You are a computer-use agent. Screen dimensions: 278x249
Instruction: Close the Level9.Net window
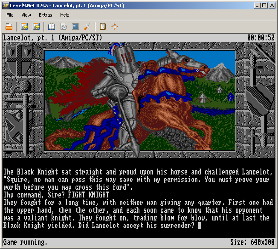tap(272, 6)
